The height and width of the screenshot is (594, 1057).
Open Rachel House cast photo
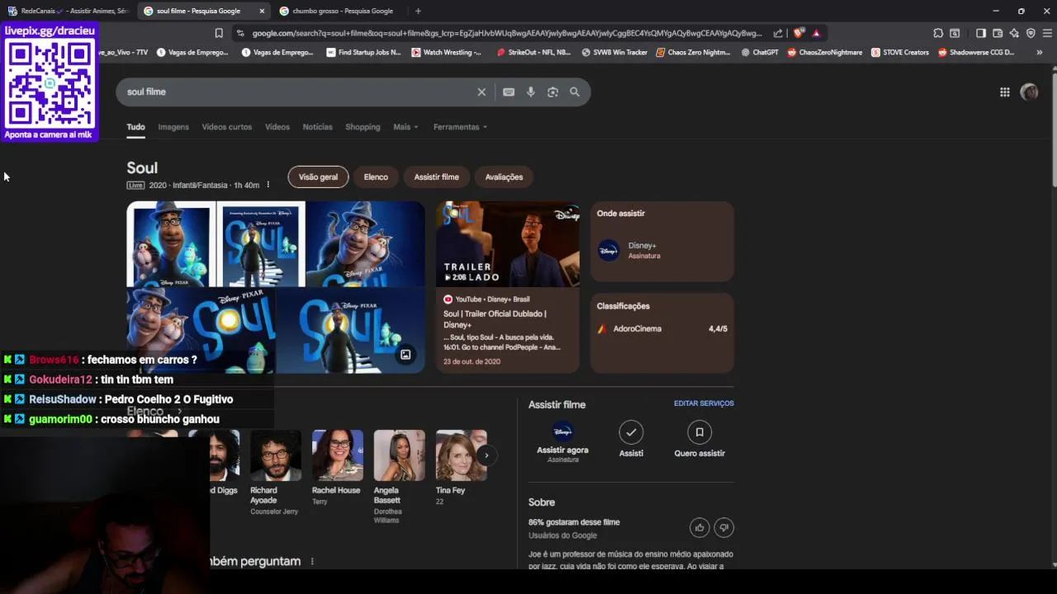337,455
